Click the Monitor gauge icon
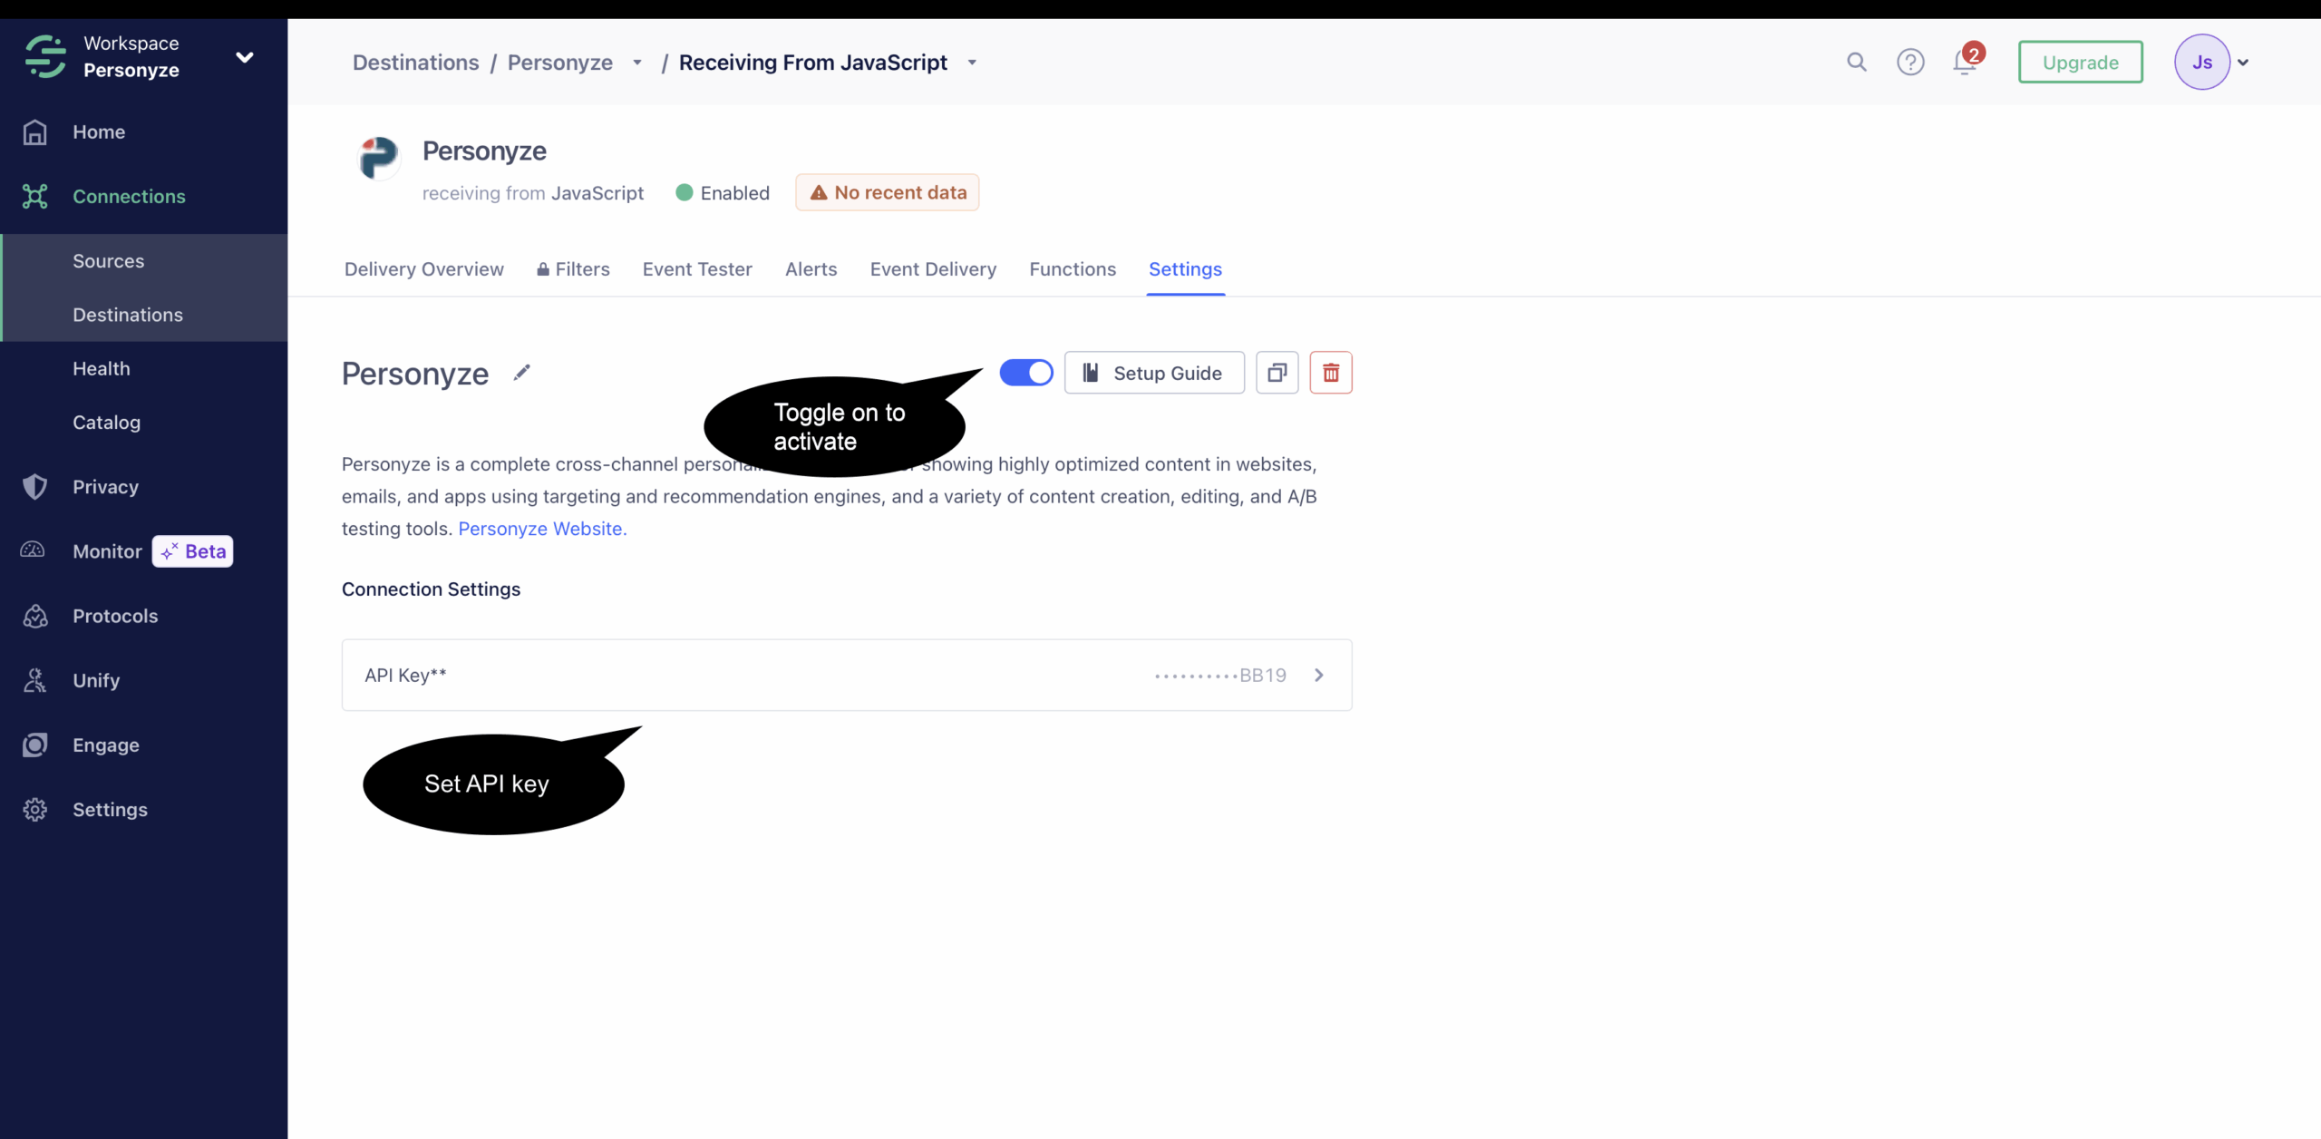2321x1139 pixels. coord(33,550)
